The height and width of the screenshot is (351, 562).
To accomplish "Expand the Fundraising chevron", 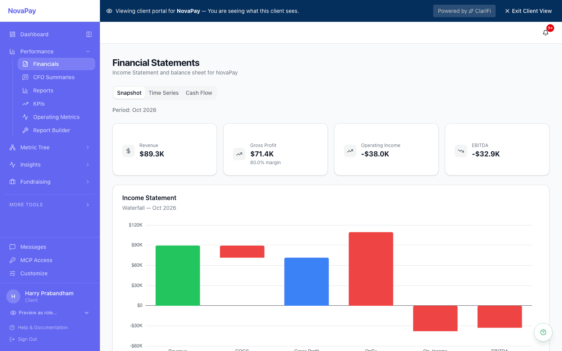I will click(x=88, y=182).
